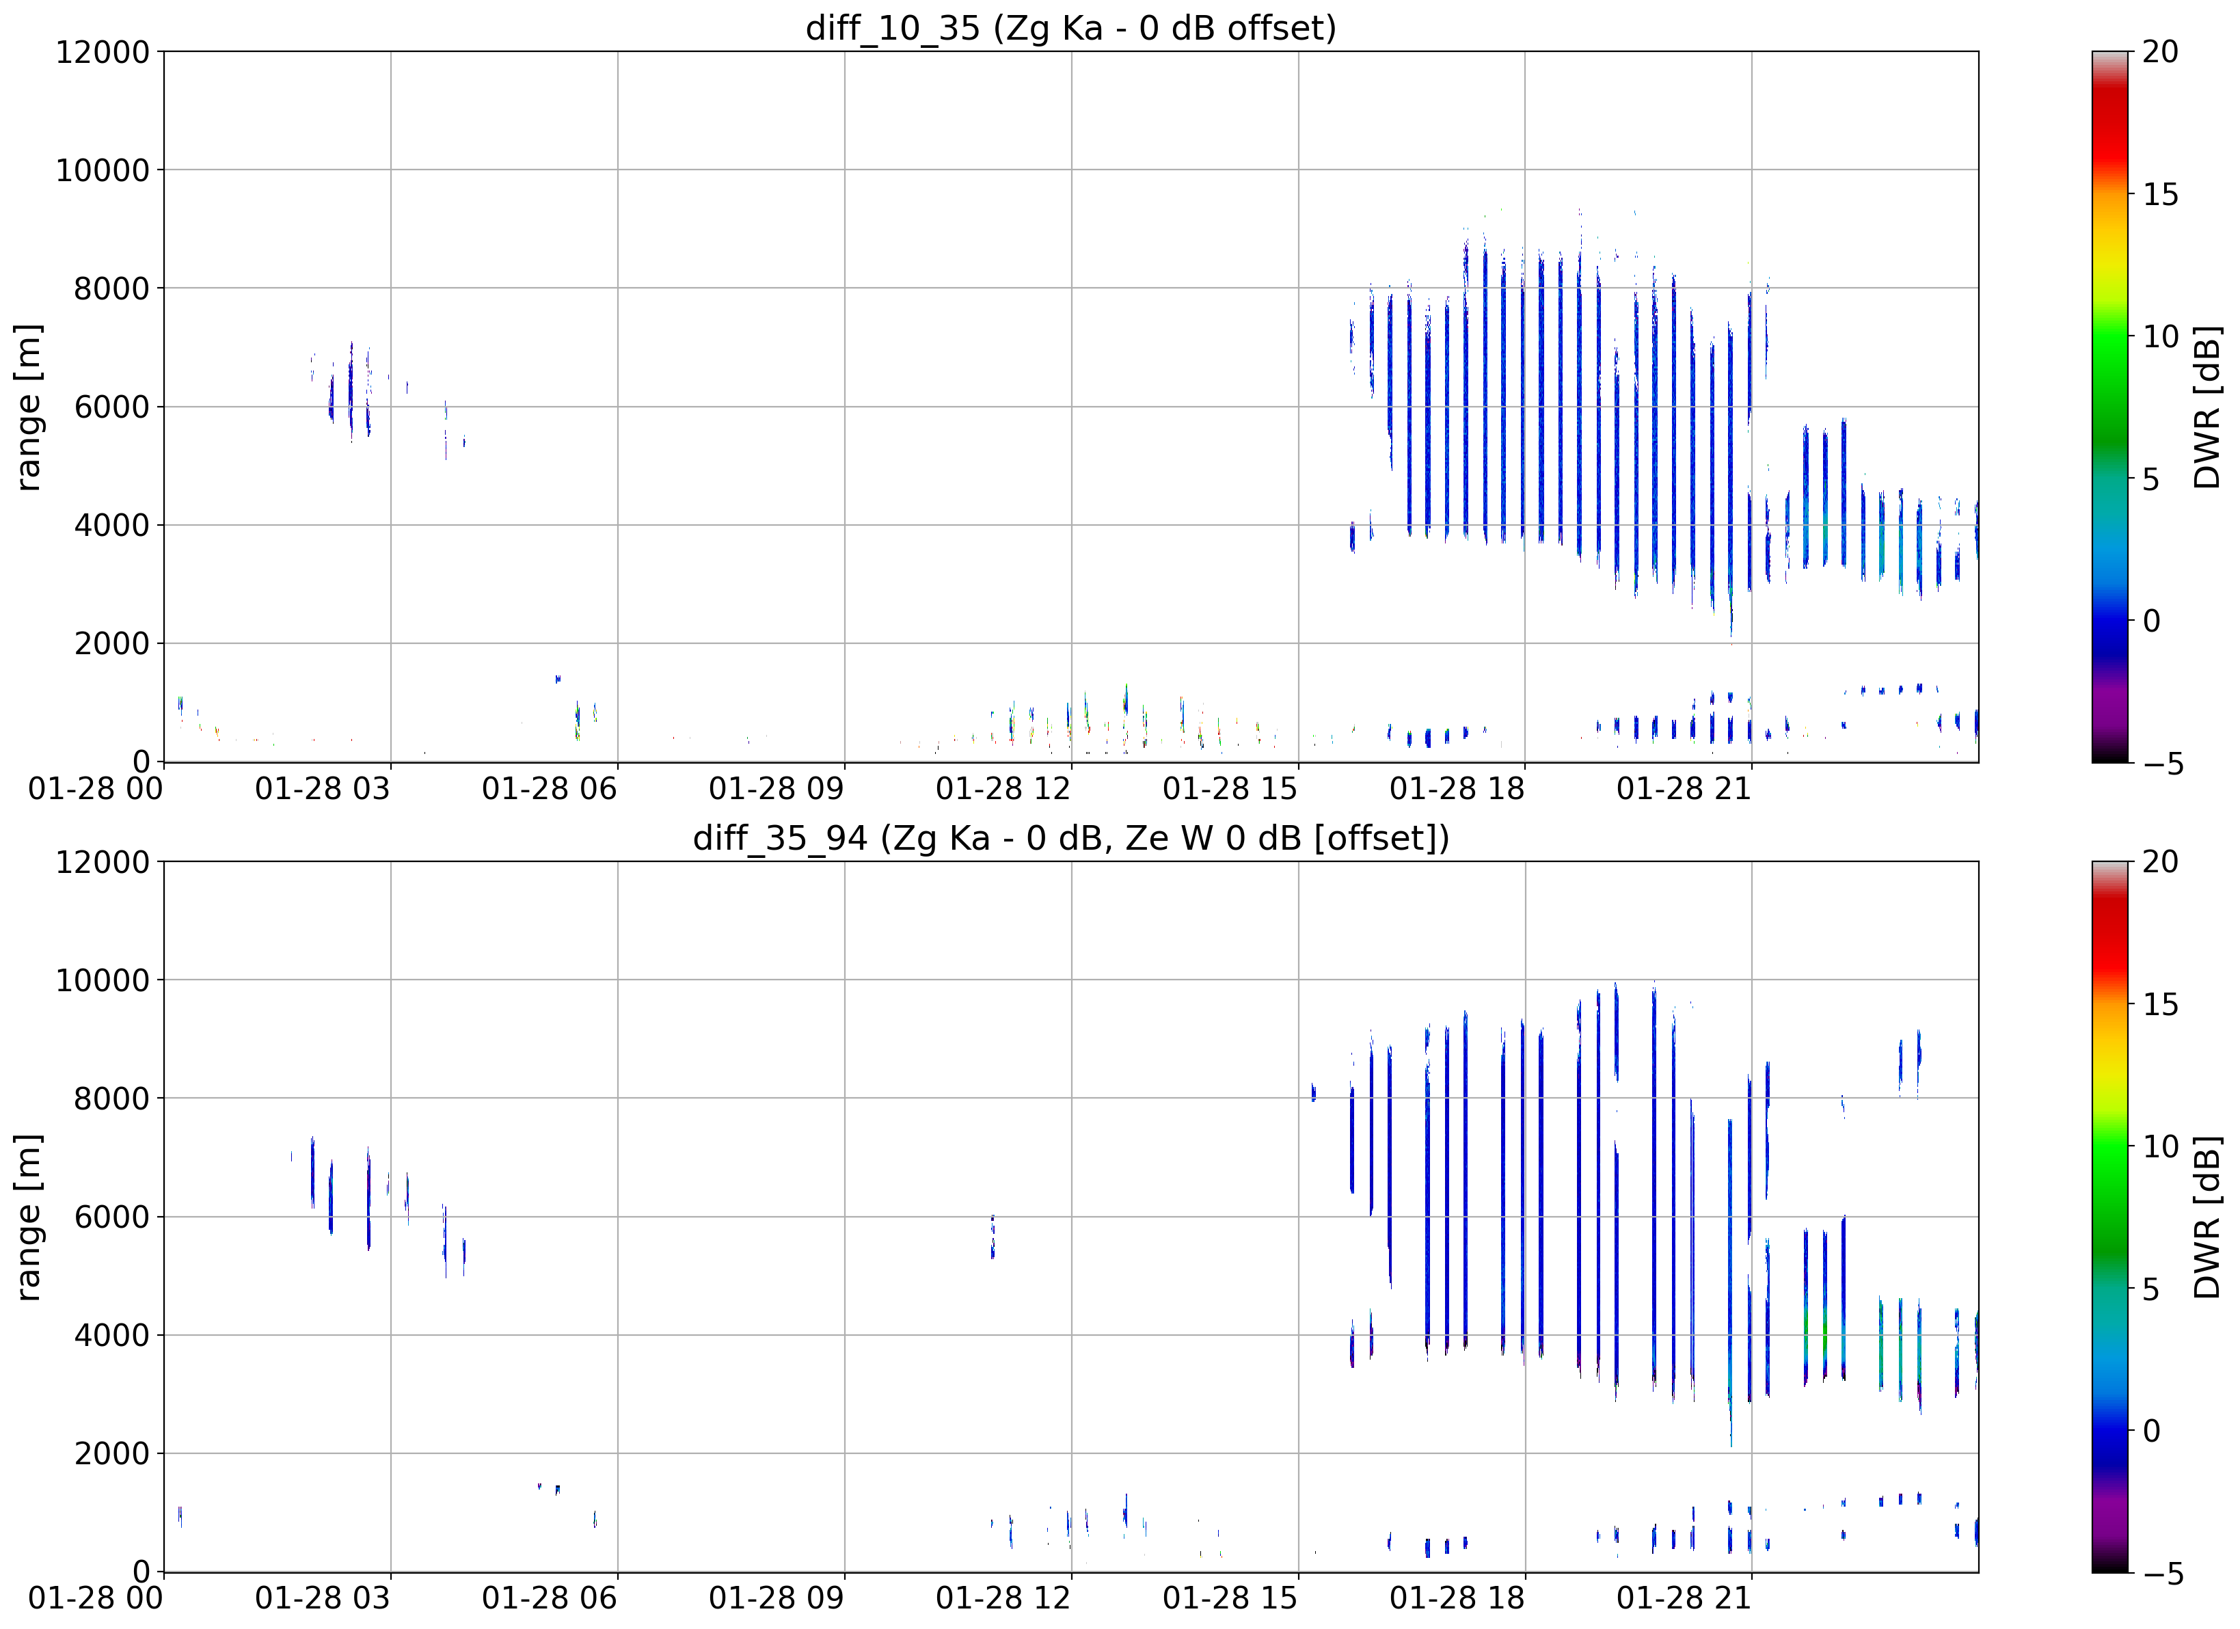Click the title "diff_10_35 (Zg Ka - 0 dB offset)"
Viewport: 2240px width, 1629px height.
point(1070,27)
